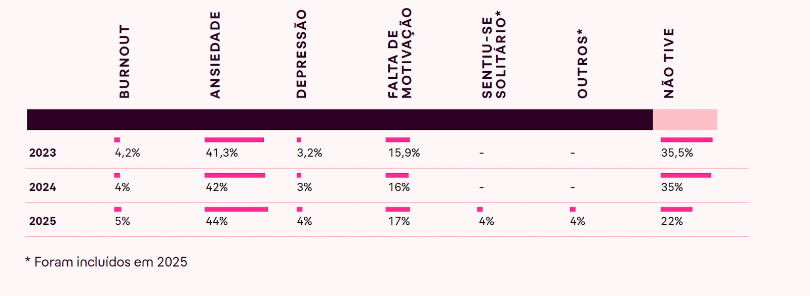Select the ANSIEDADE column label
Screen dimensions: 810x296
pyautogui.click(x=215, y=55)
